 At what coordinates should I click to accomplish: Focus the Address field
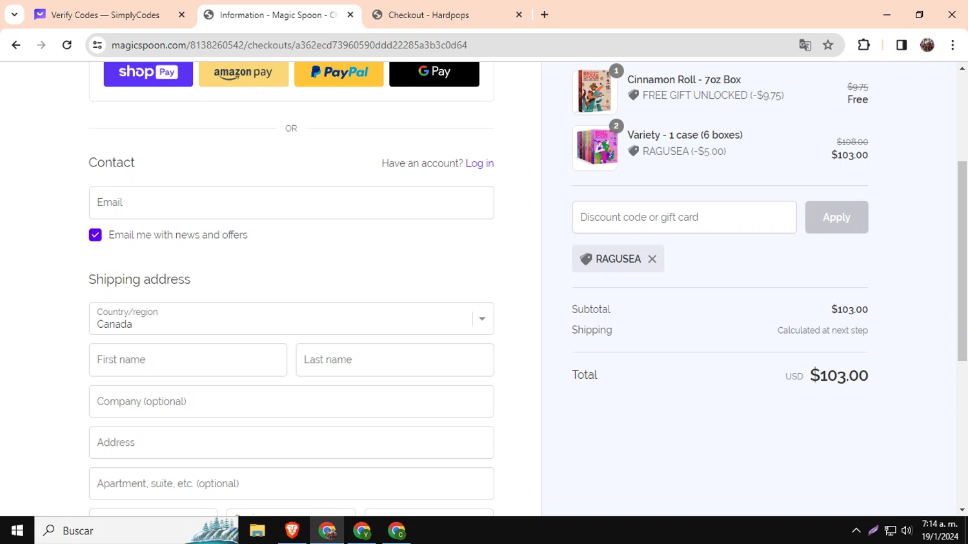[x=291, y=443]
